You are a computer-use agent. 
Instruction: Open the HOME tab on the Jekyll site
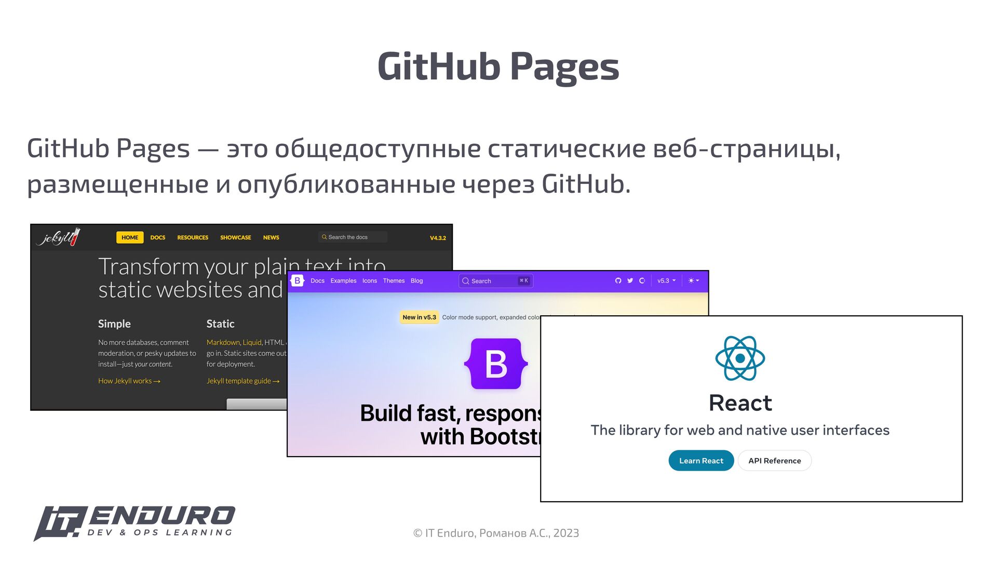click(x=130, y=237)
